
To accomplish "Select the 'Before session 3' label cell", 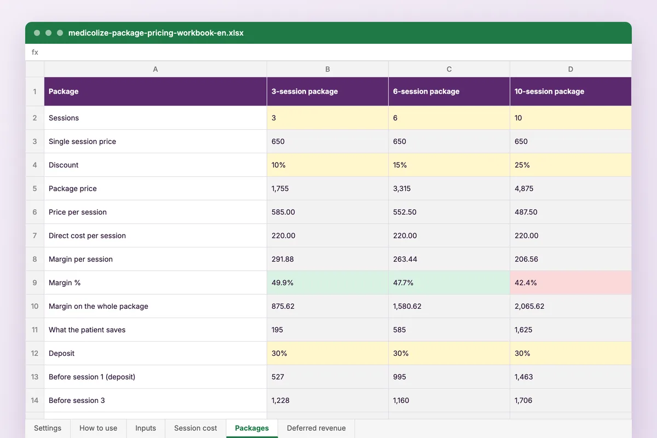I will click(x=155, y=400).
